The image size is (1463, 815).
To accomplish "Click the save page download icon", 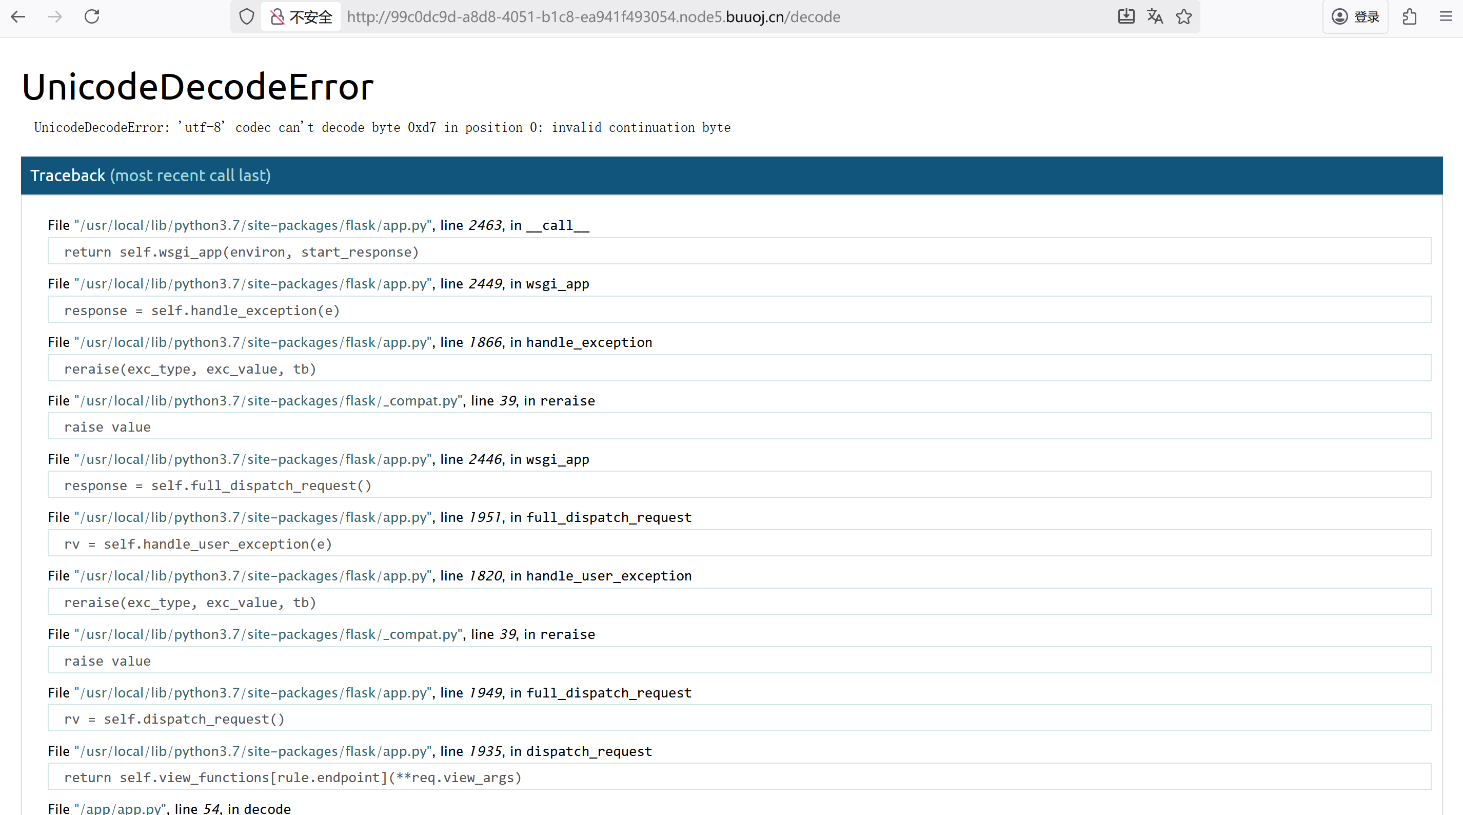I will point(1125,16).
